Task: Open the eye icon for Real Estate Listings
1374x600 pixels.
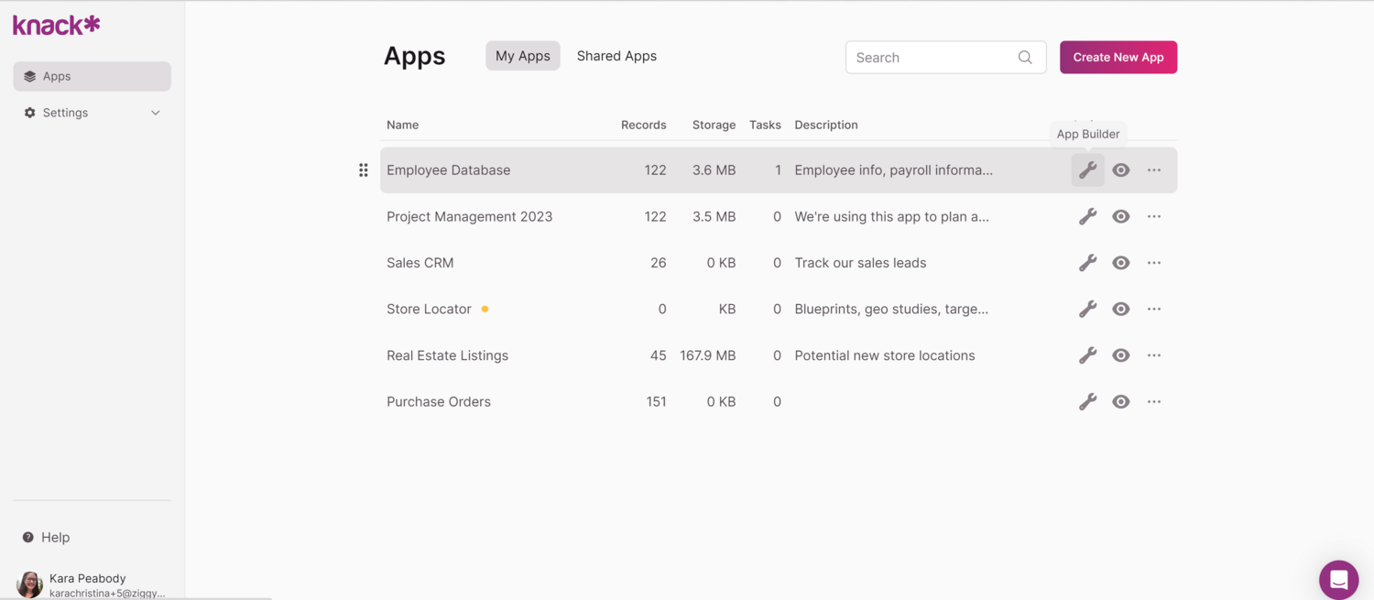Action: (1120, 355)
